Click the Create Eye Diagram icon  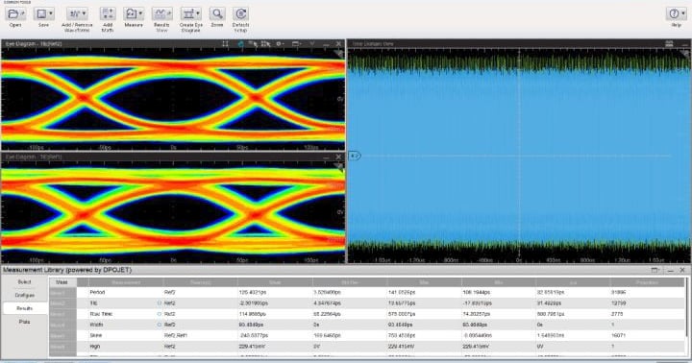(x=188, y=13)
